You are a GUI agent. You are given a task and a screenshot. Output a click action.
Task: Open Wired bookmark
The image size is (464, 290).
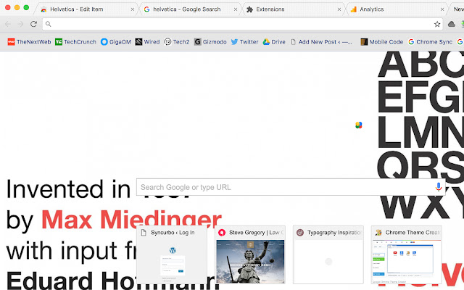tap(147, 42)
